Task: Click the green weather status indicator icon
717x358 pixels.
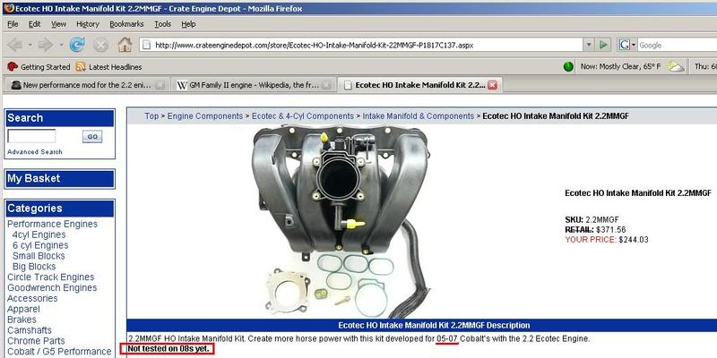Action: click(568, 66)
